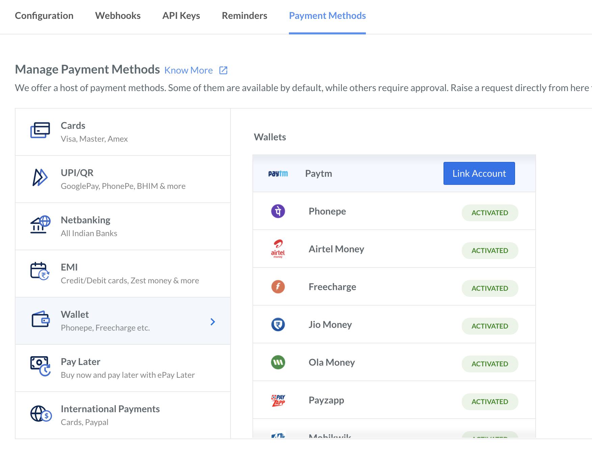Screen dimensions: 592x452
Task: Select the Airtel Money wallet name
Action: click(337, 249)
